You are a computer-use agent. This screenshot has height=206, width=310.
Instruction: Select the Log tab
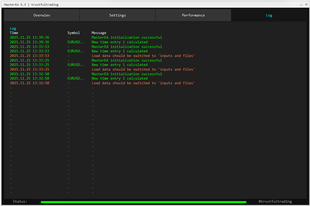[269, 15]
